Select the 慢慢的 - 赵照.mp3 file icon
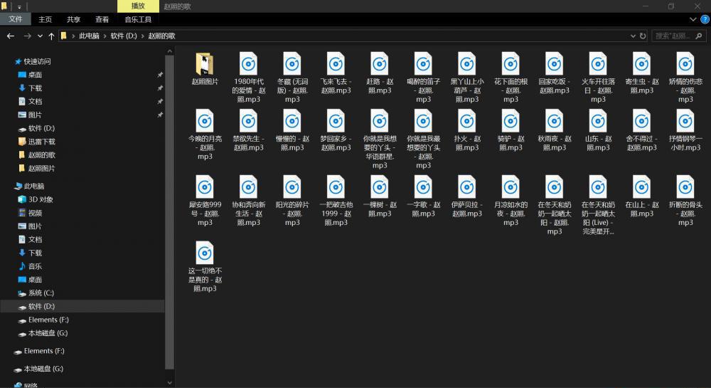711x388 pixels. coord(292,121)
